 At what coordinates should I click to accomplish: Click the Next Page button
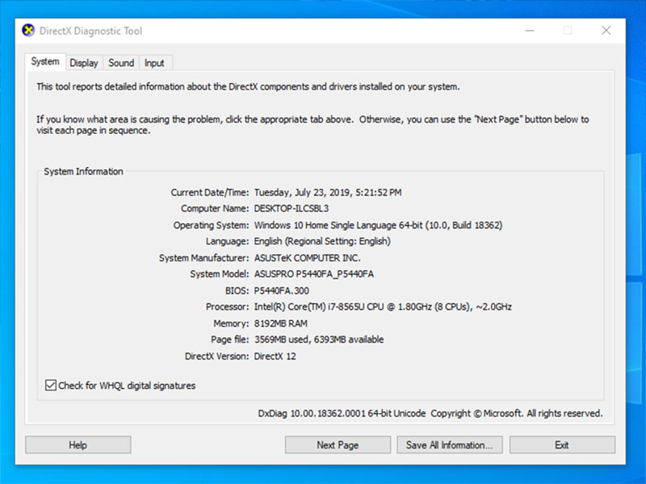coord(338,445)
